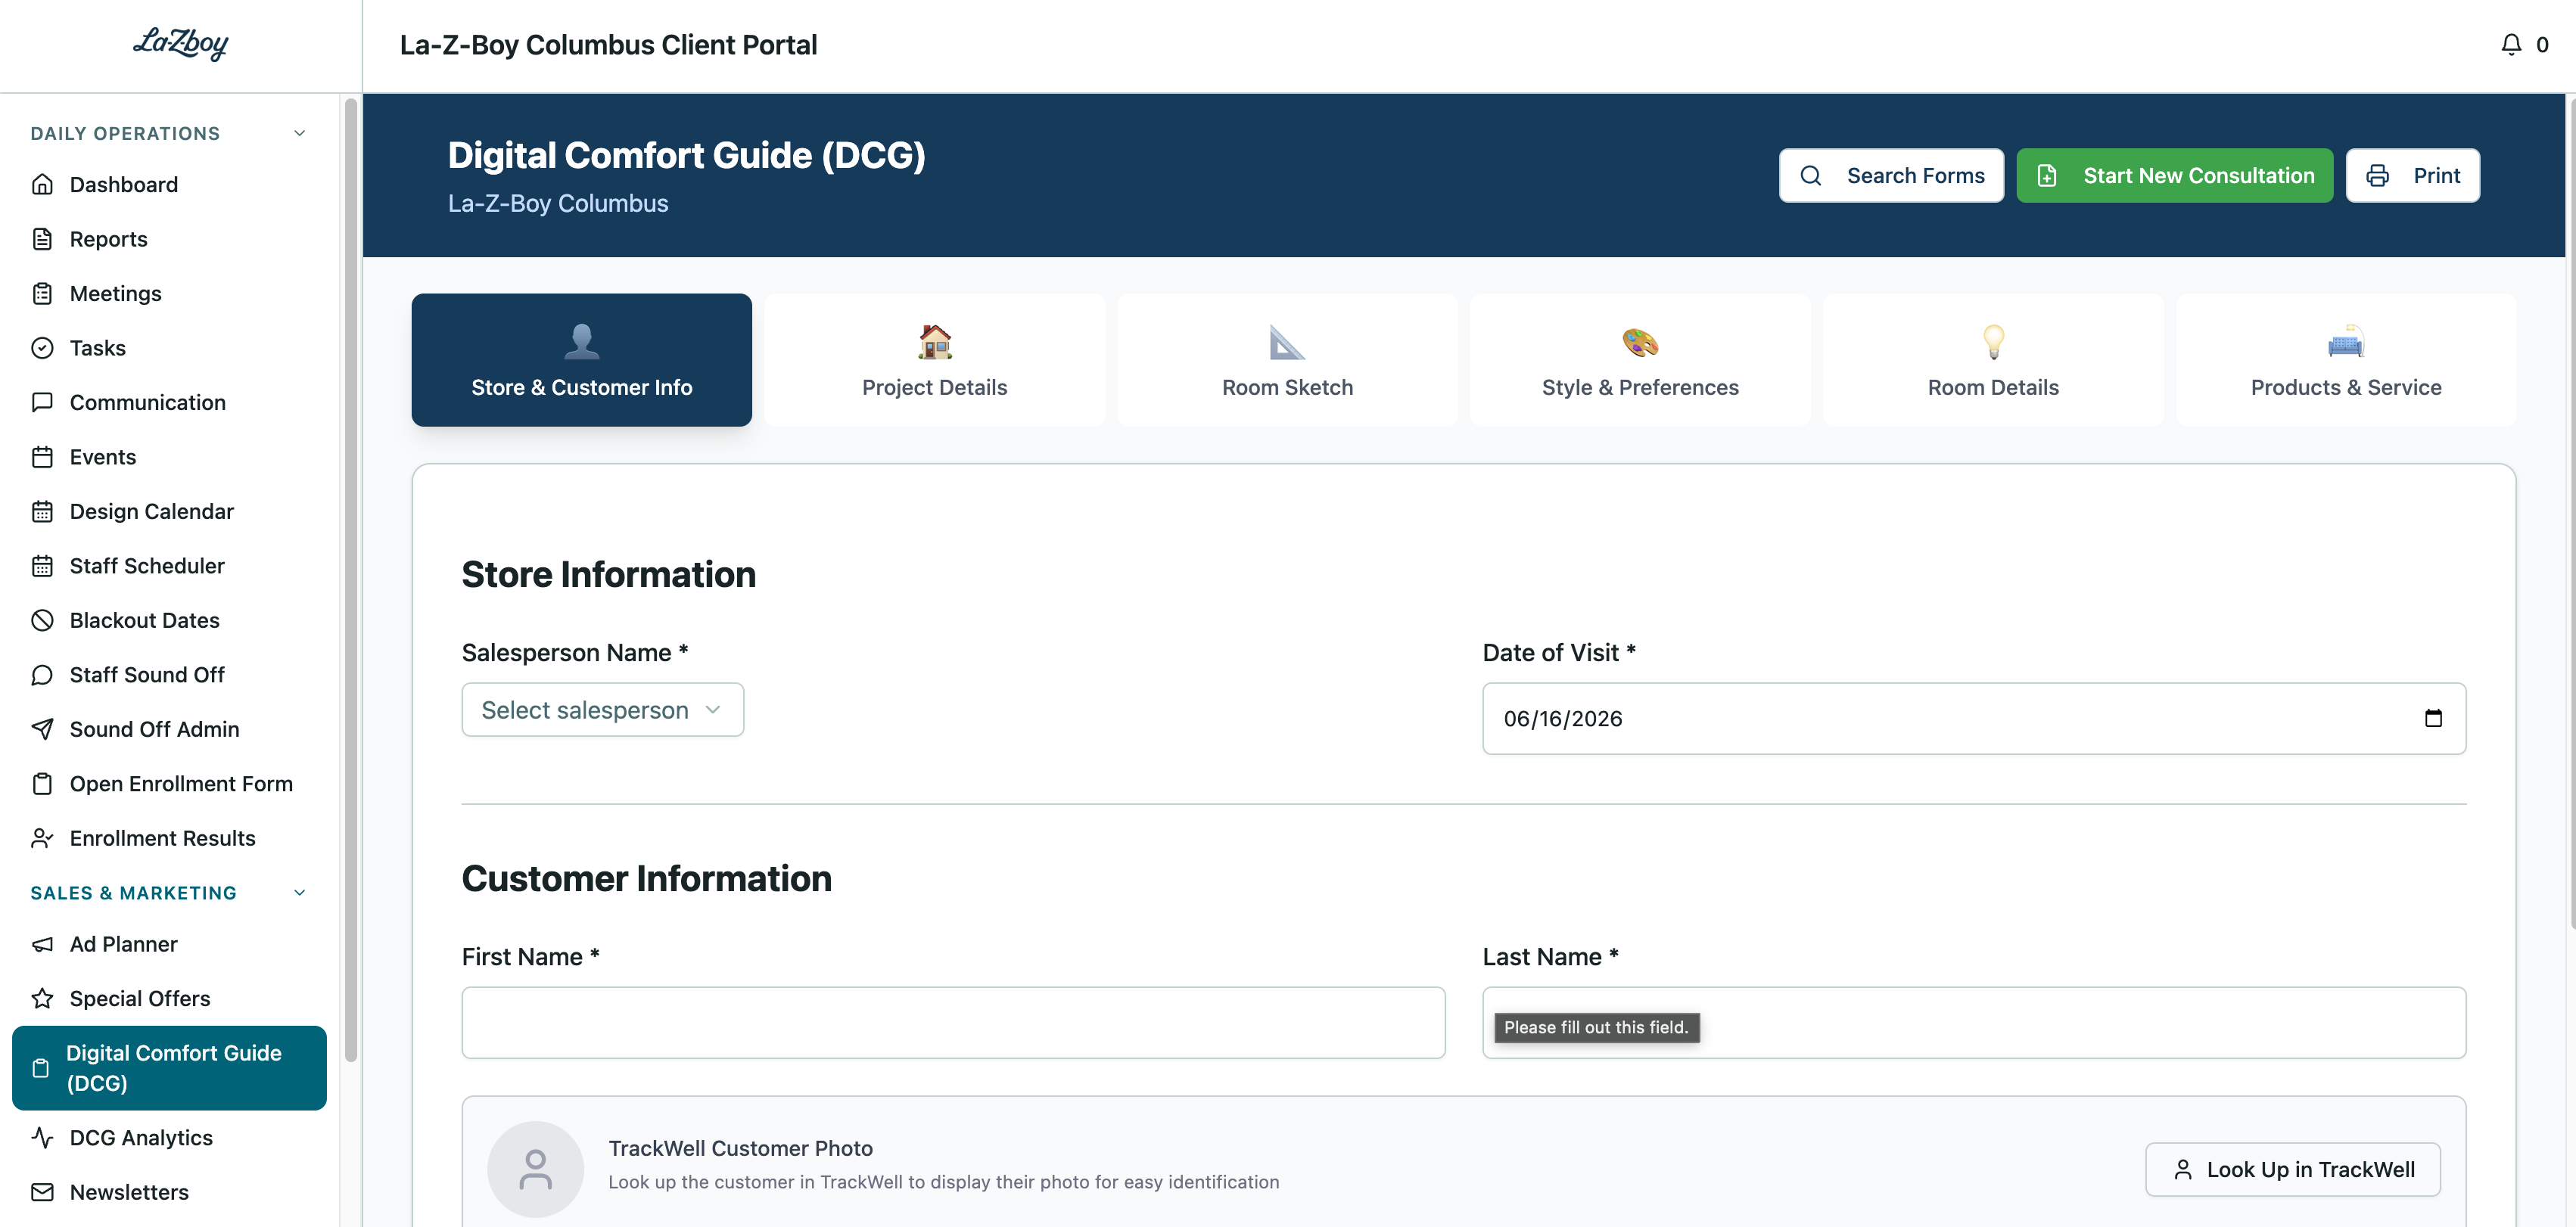
Task: Open the Enrollment Results sidebar link
Action: coord(169,838)
